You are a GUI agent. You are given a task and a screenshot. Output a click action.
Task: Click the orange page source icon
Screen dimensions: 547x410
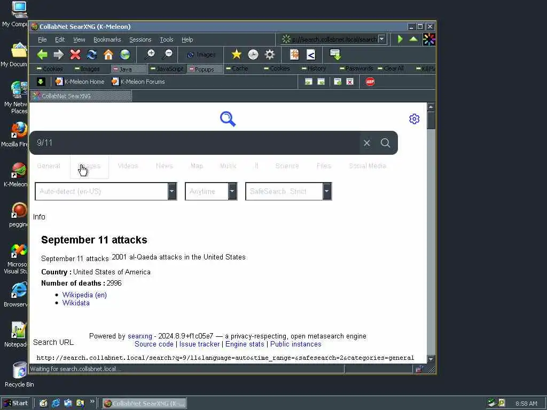(294, 54)
